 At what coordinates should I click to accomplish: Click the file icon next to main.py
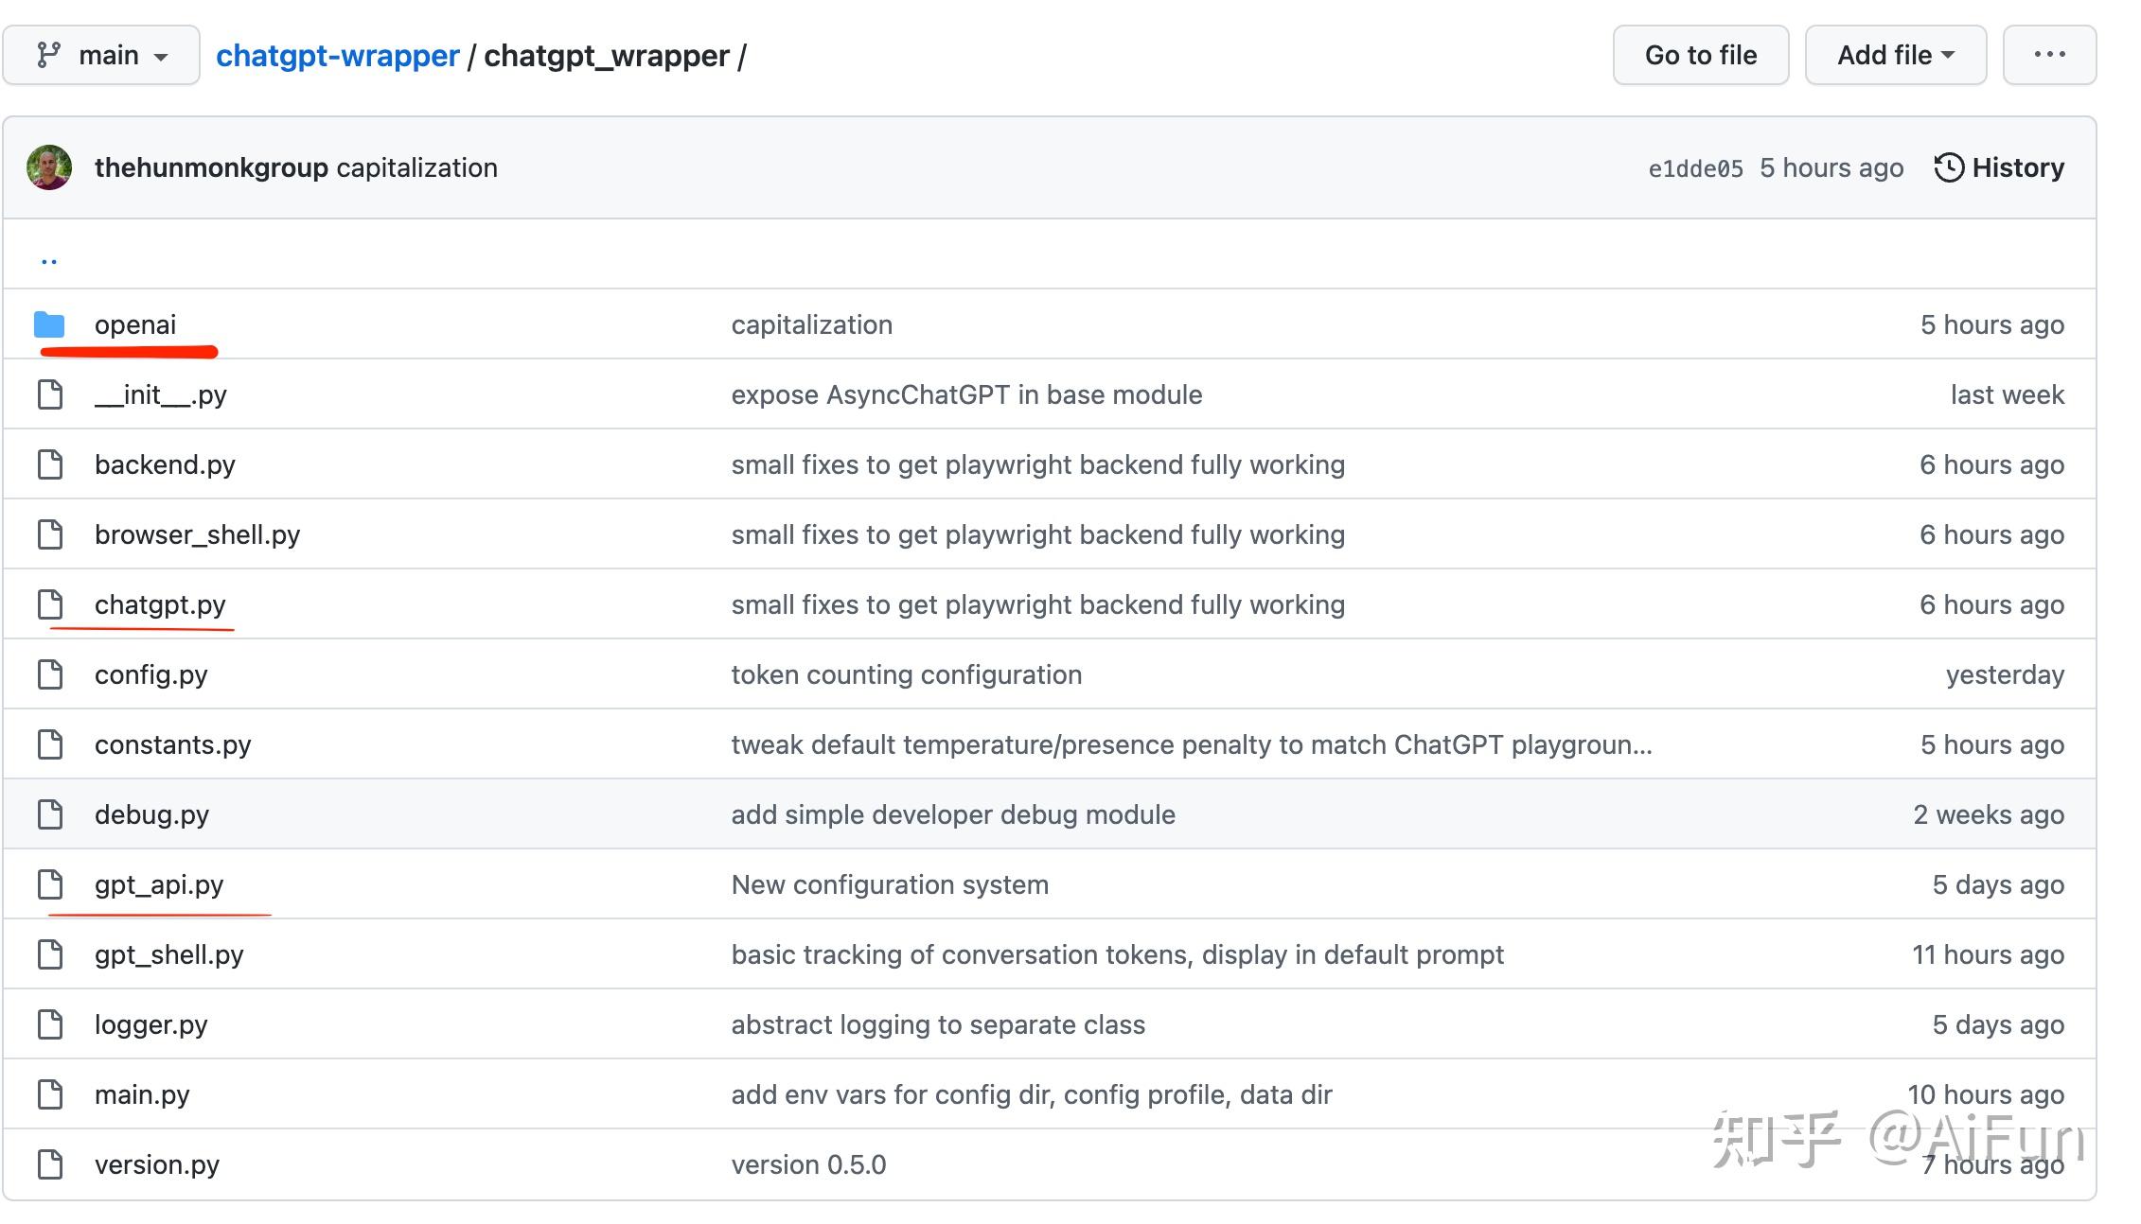50,1094
